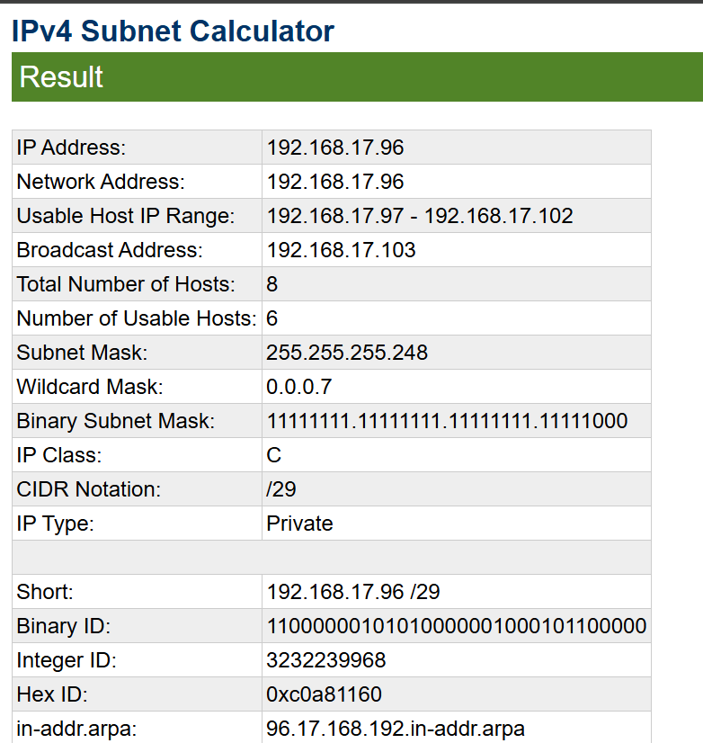703x743 pixels.
Task: Click the IP Type value Private
Action: (x=299, y=524)
